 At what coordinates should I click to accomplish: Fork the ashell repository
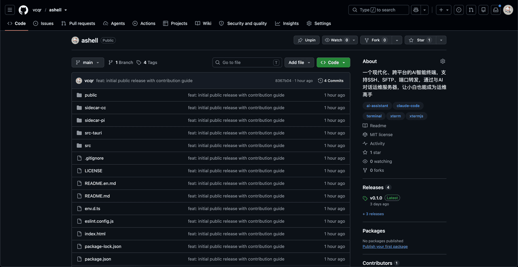point(376,40)
